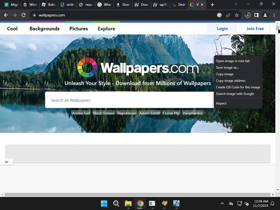Select the Anime Girl tag
The height and width of the screenshot is (210, 280).
81,113
